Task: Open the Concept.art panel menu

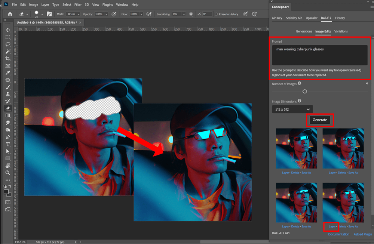Action: [372, 7]
